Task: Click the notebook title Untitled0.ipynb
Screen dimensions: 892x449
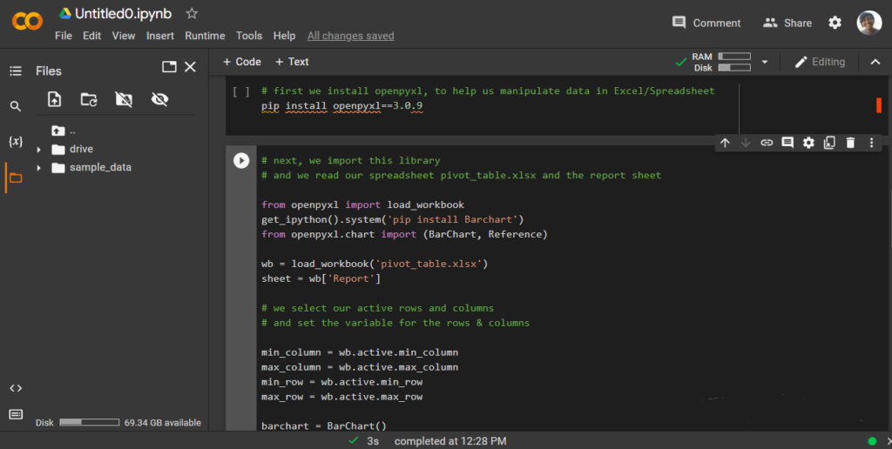Action: 123,14
